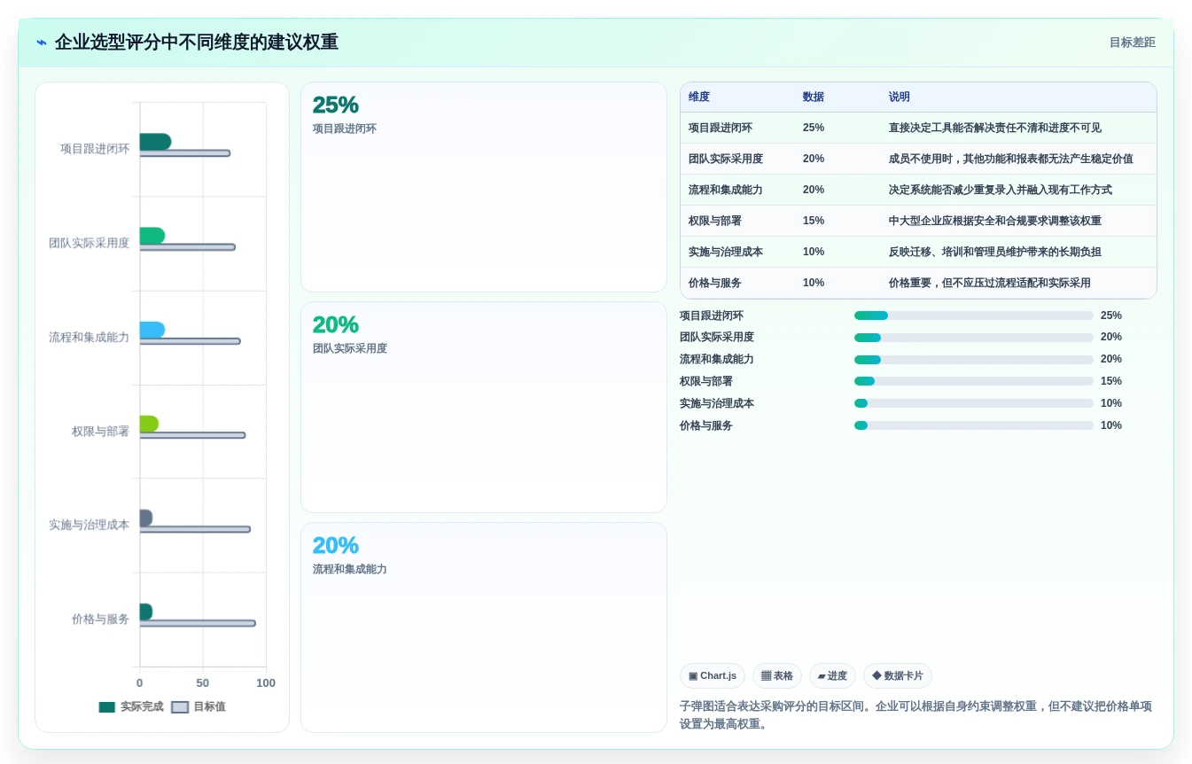Click the 说明 column header

click(x=900, y=97)
